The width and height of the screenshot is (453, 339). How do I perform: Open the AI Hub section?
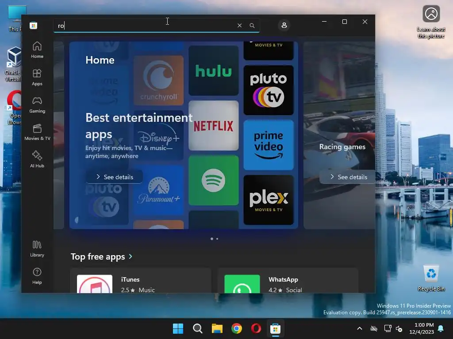pyautogui.click(x=37, y=159)
